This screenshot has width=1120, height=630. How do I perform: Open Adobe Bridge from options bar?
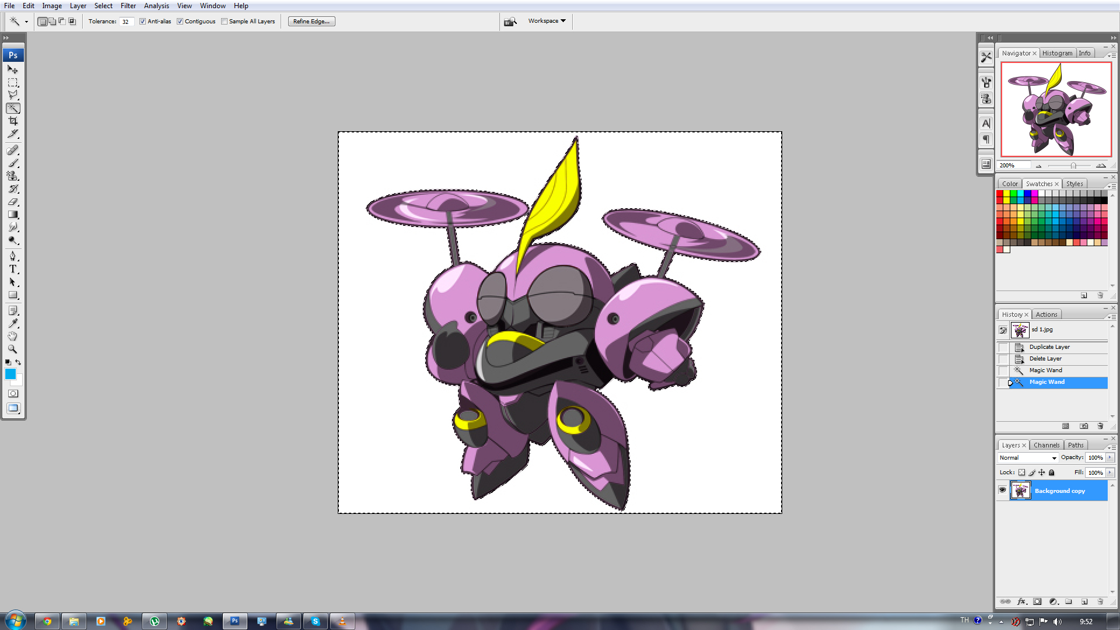pyautogui.click(x=510, y=22)
